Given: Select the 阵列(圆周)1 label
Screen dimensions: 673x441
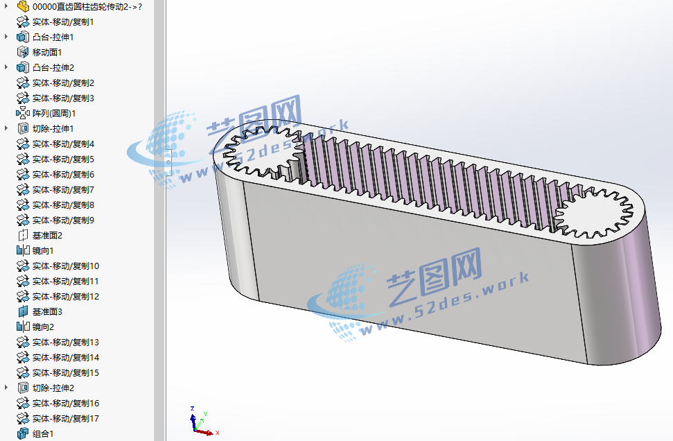Looking at the screenshot, I should tap(54, 113).
